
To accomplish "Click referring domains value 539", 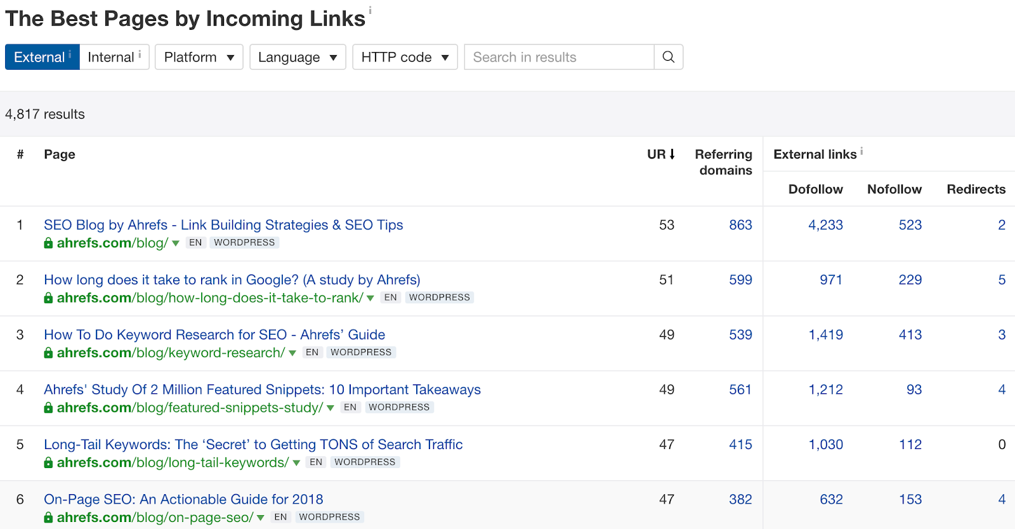I will pos(740,335).
